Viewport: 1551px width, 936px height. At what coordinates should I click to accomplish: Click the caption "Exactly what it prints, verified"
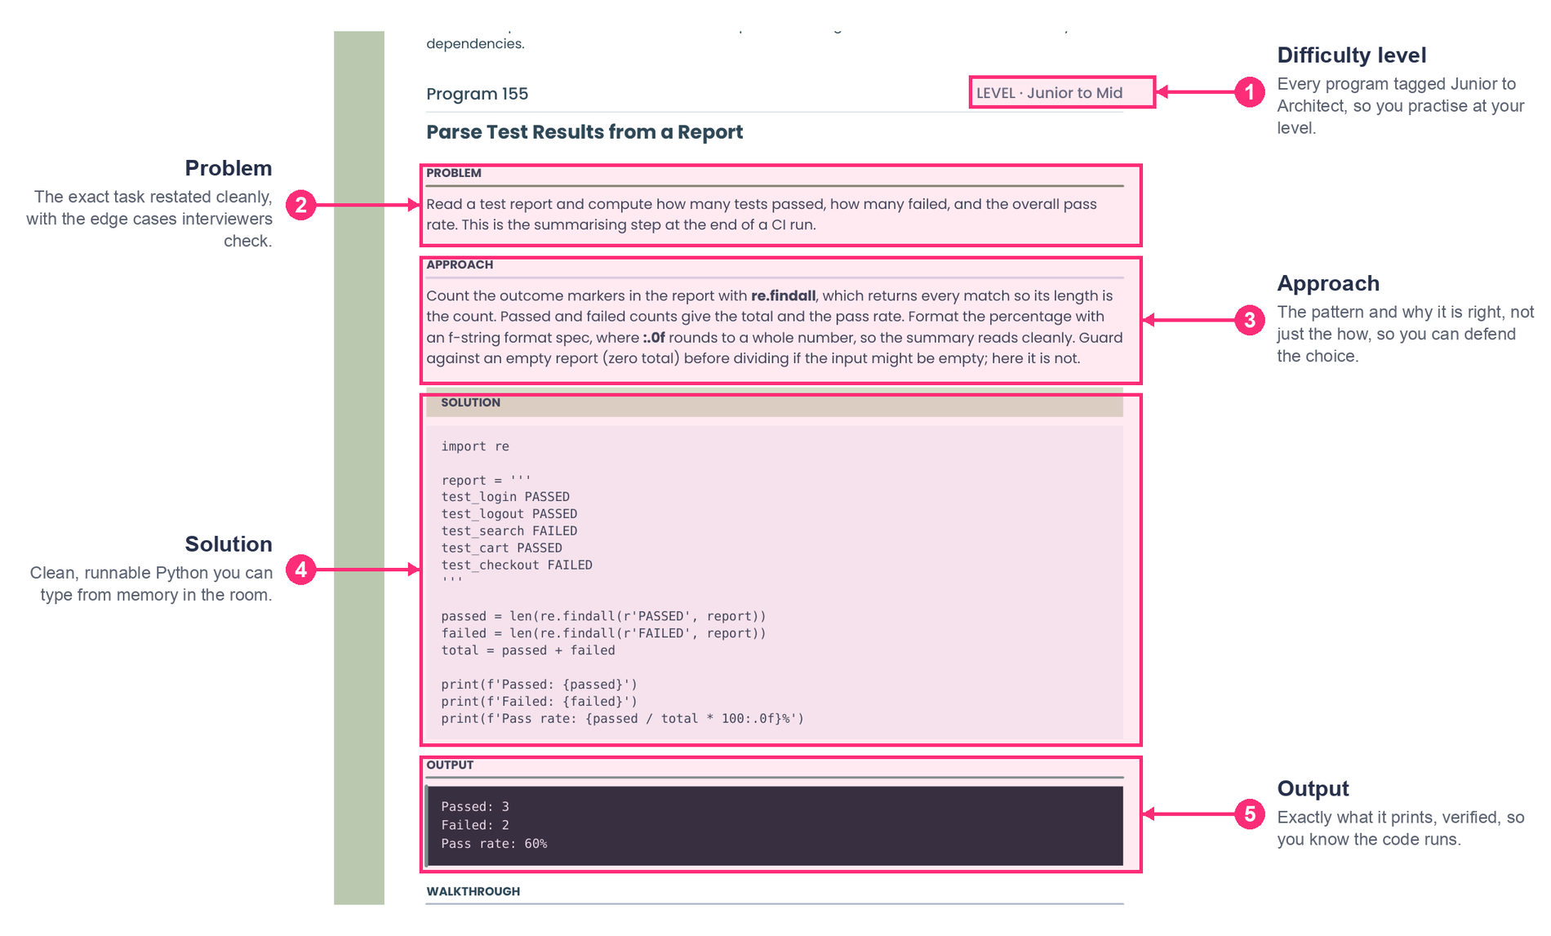[1401, 828]
